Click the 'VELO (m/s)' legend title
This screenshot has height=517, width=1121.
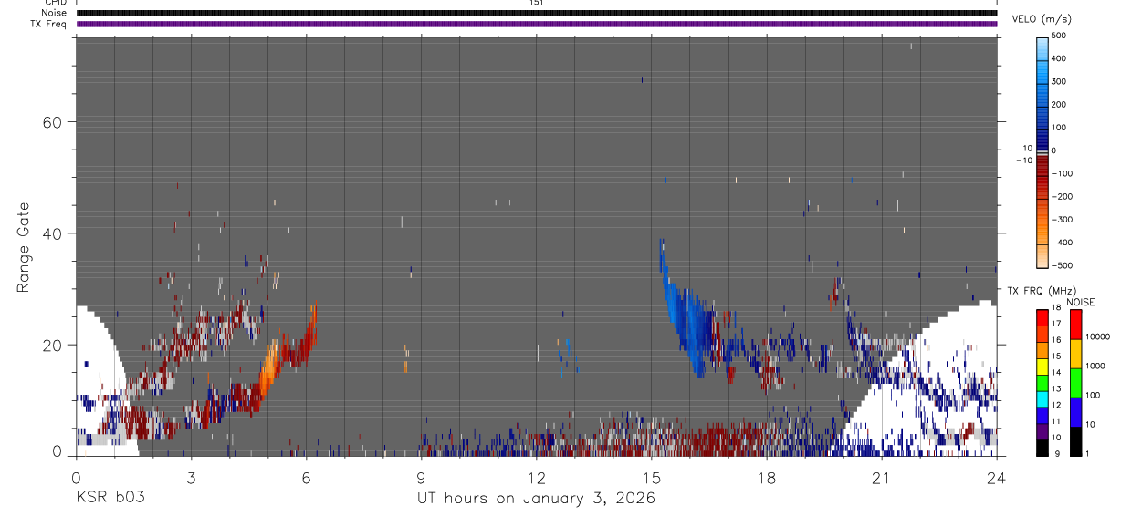point(1041,20)
